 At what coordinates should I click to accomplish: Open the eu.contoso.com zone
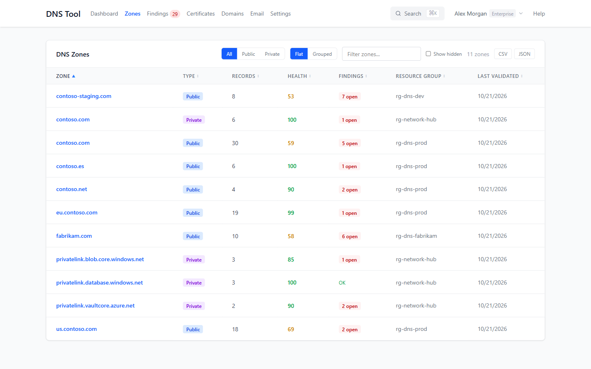tap(77, 212)
